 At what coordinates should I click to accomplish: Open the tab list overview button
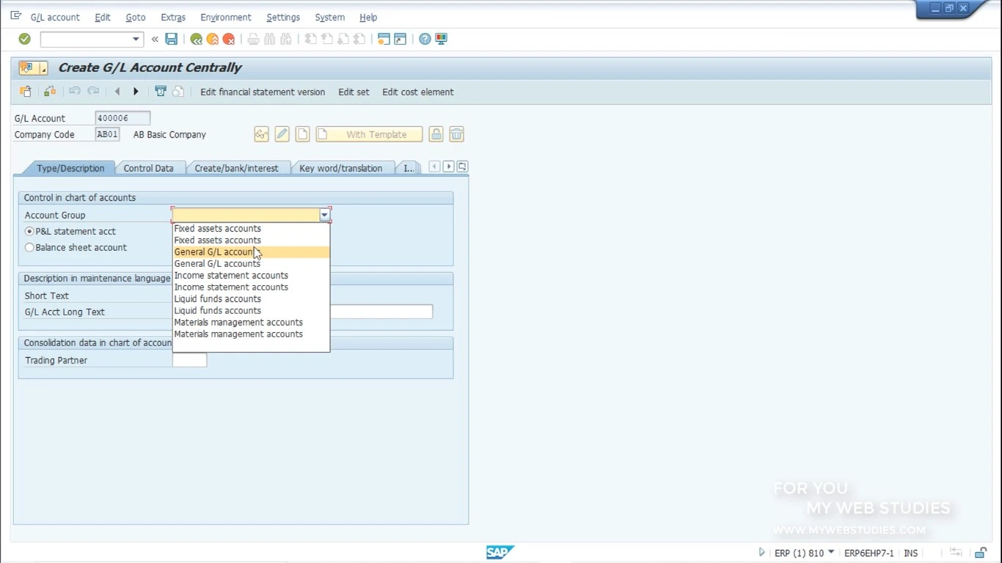[x=462, y=167]
